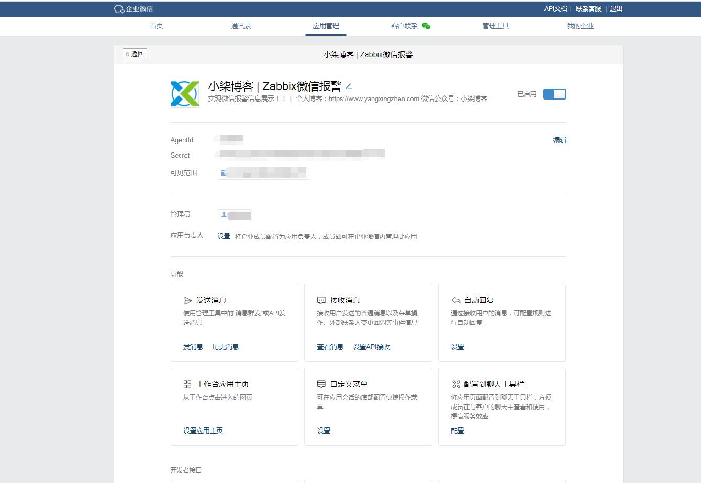Click 设置 beside 应用负责人
The height and width of the screenshot is (483, 701).
pos(224,236)
